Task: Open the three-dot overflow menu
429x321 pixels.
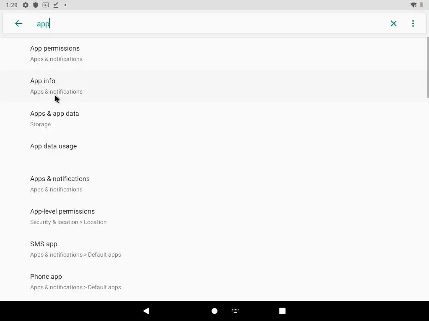Action: tap(413, 23)
